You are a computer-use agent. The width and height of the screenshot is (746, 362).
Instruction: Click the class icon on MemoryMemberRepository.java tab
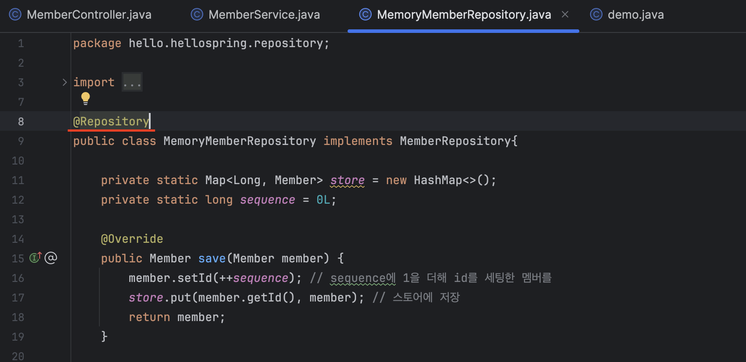coord(365,15)
